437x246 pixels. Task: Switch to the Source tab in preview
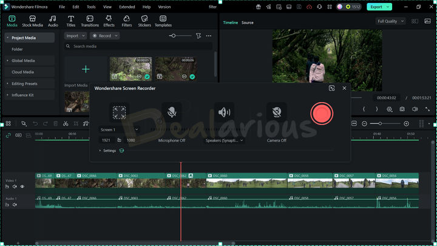tap(248, 22)
